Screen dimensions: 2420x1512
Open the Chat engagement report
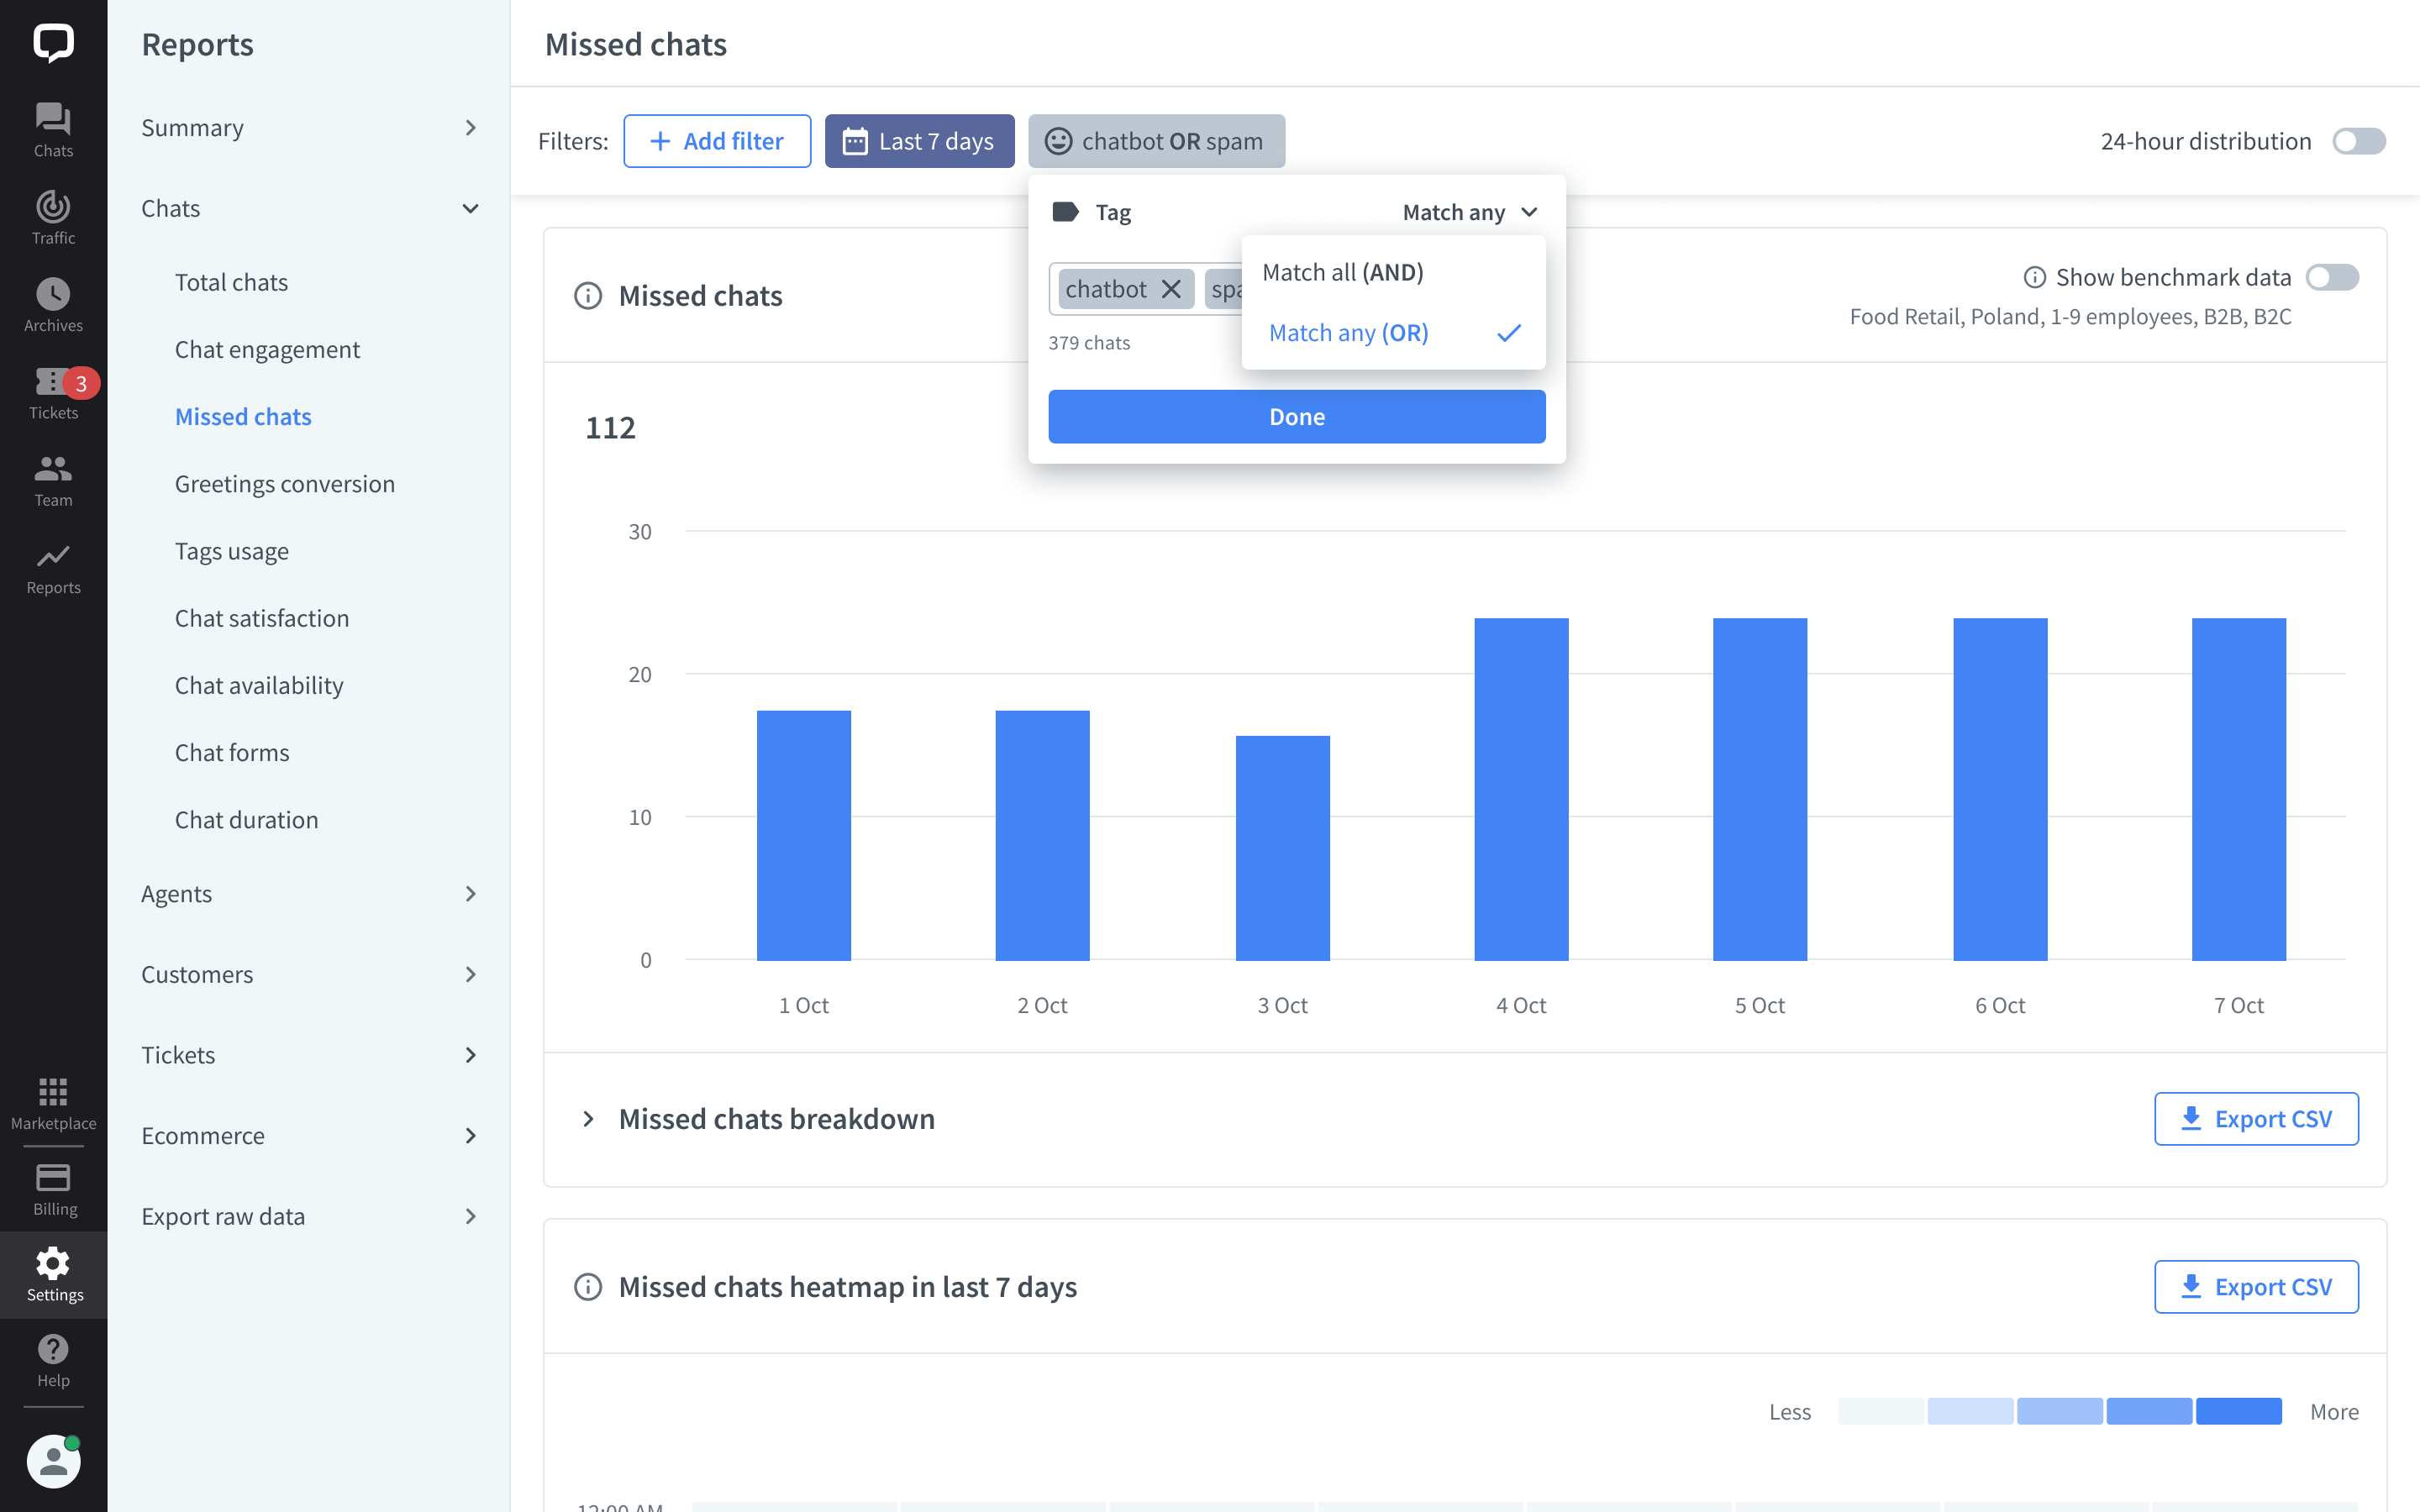(267, 349)
